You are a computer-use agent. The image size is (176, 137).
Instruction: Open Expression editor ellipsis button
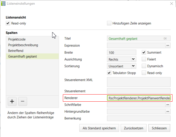167,45
